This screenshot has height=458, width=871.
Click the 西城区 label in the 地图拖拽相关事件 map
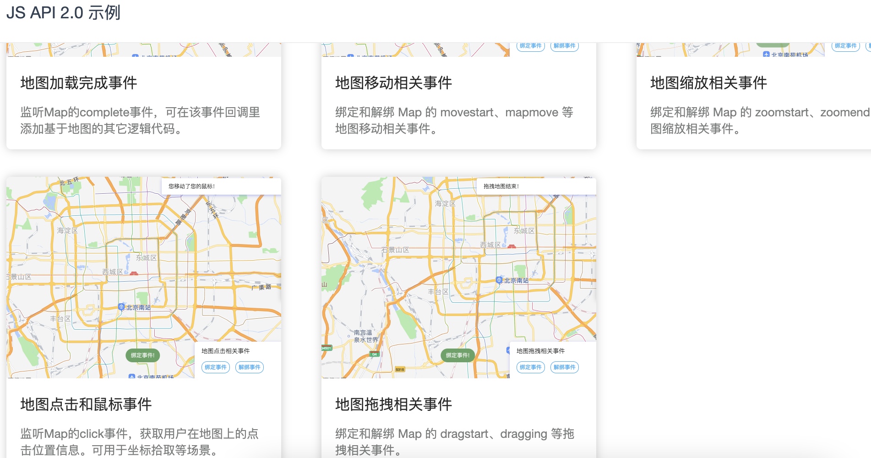tap(490, 245)
